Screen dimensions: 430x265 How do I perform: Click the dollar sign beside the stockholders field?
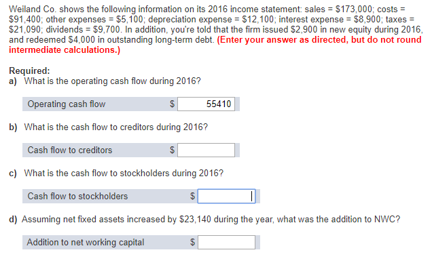[x=192, y=196]
